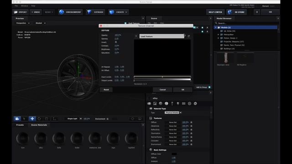Toggle the Diffuse texture enable checkbox
The width and height of the screenshot is (292, 164).
pyautogui.click(x=191, y=123)
